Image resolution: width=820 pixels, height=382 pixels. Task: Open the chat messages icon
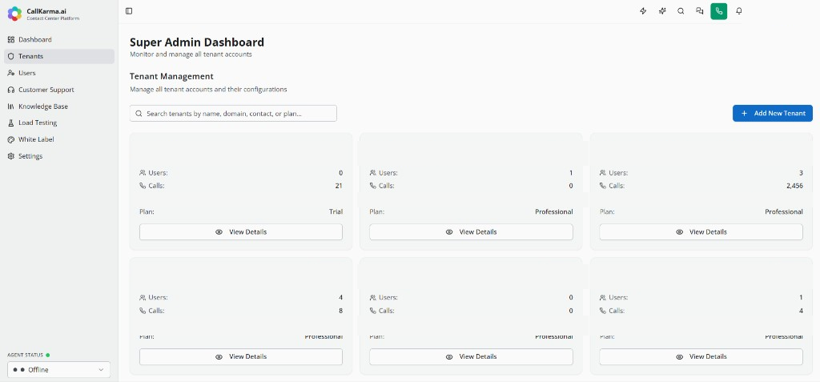700,11
